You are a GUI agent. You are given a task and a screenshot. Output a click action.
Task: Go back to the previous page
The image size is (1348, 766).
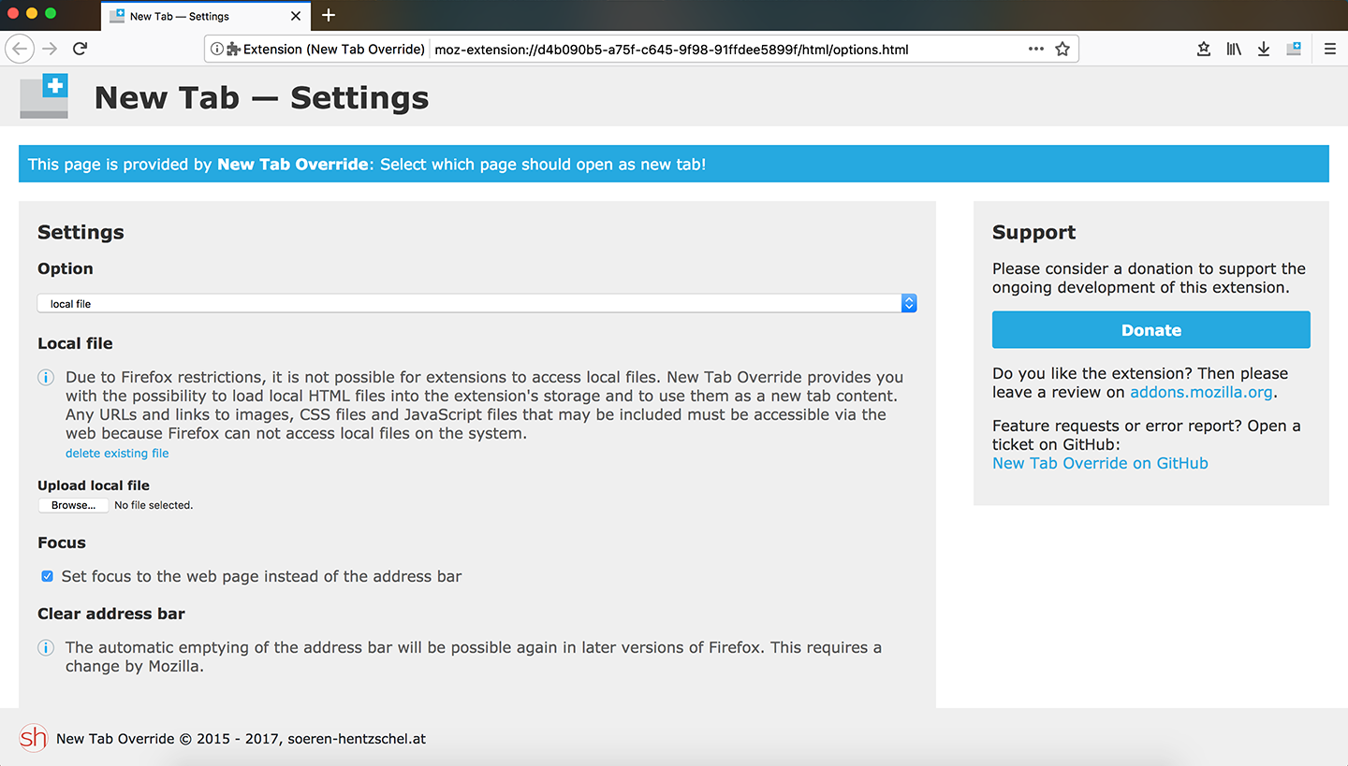click(21, 49)
